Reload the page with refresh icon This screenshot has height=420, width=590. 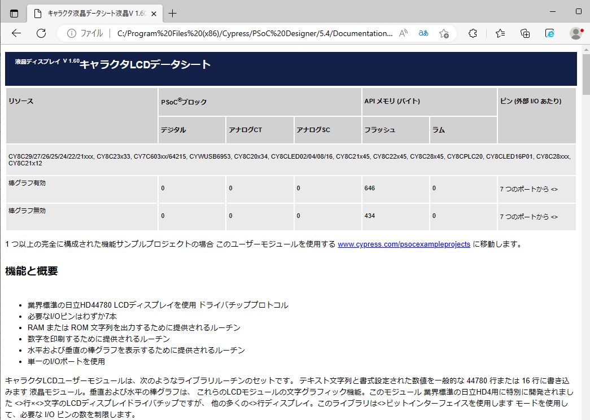(x=41, y=33)
